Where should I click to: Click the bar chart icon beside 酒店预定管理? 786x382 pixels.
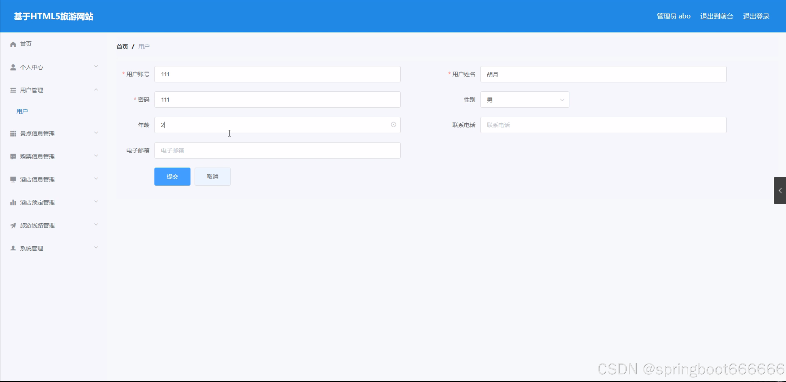13,203
